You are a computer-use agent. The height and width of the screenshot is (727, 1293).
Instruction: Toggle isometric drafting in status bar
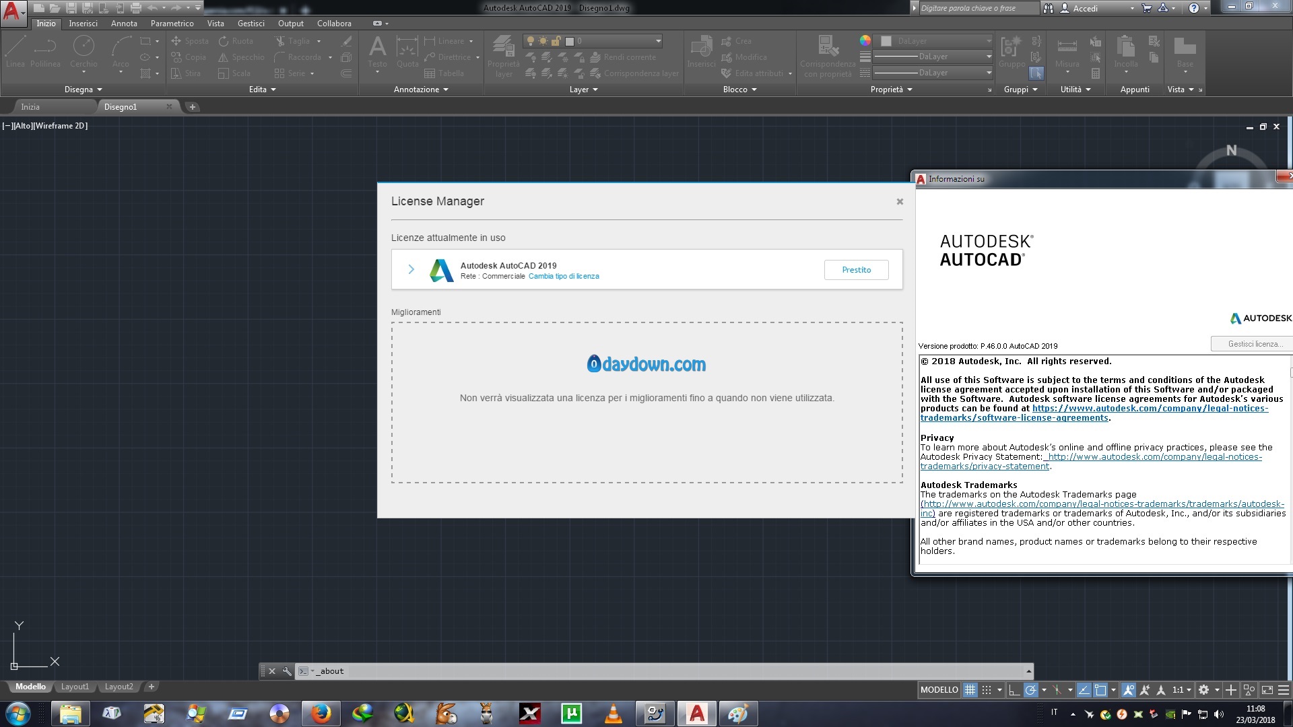pos(1057,689)
